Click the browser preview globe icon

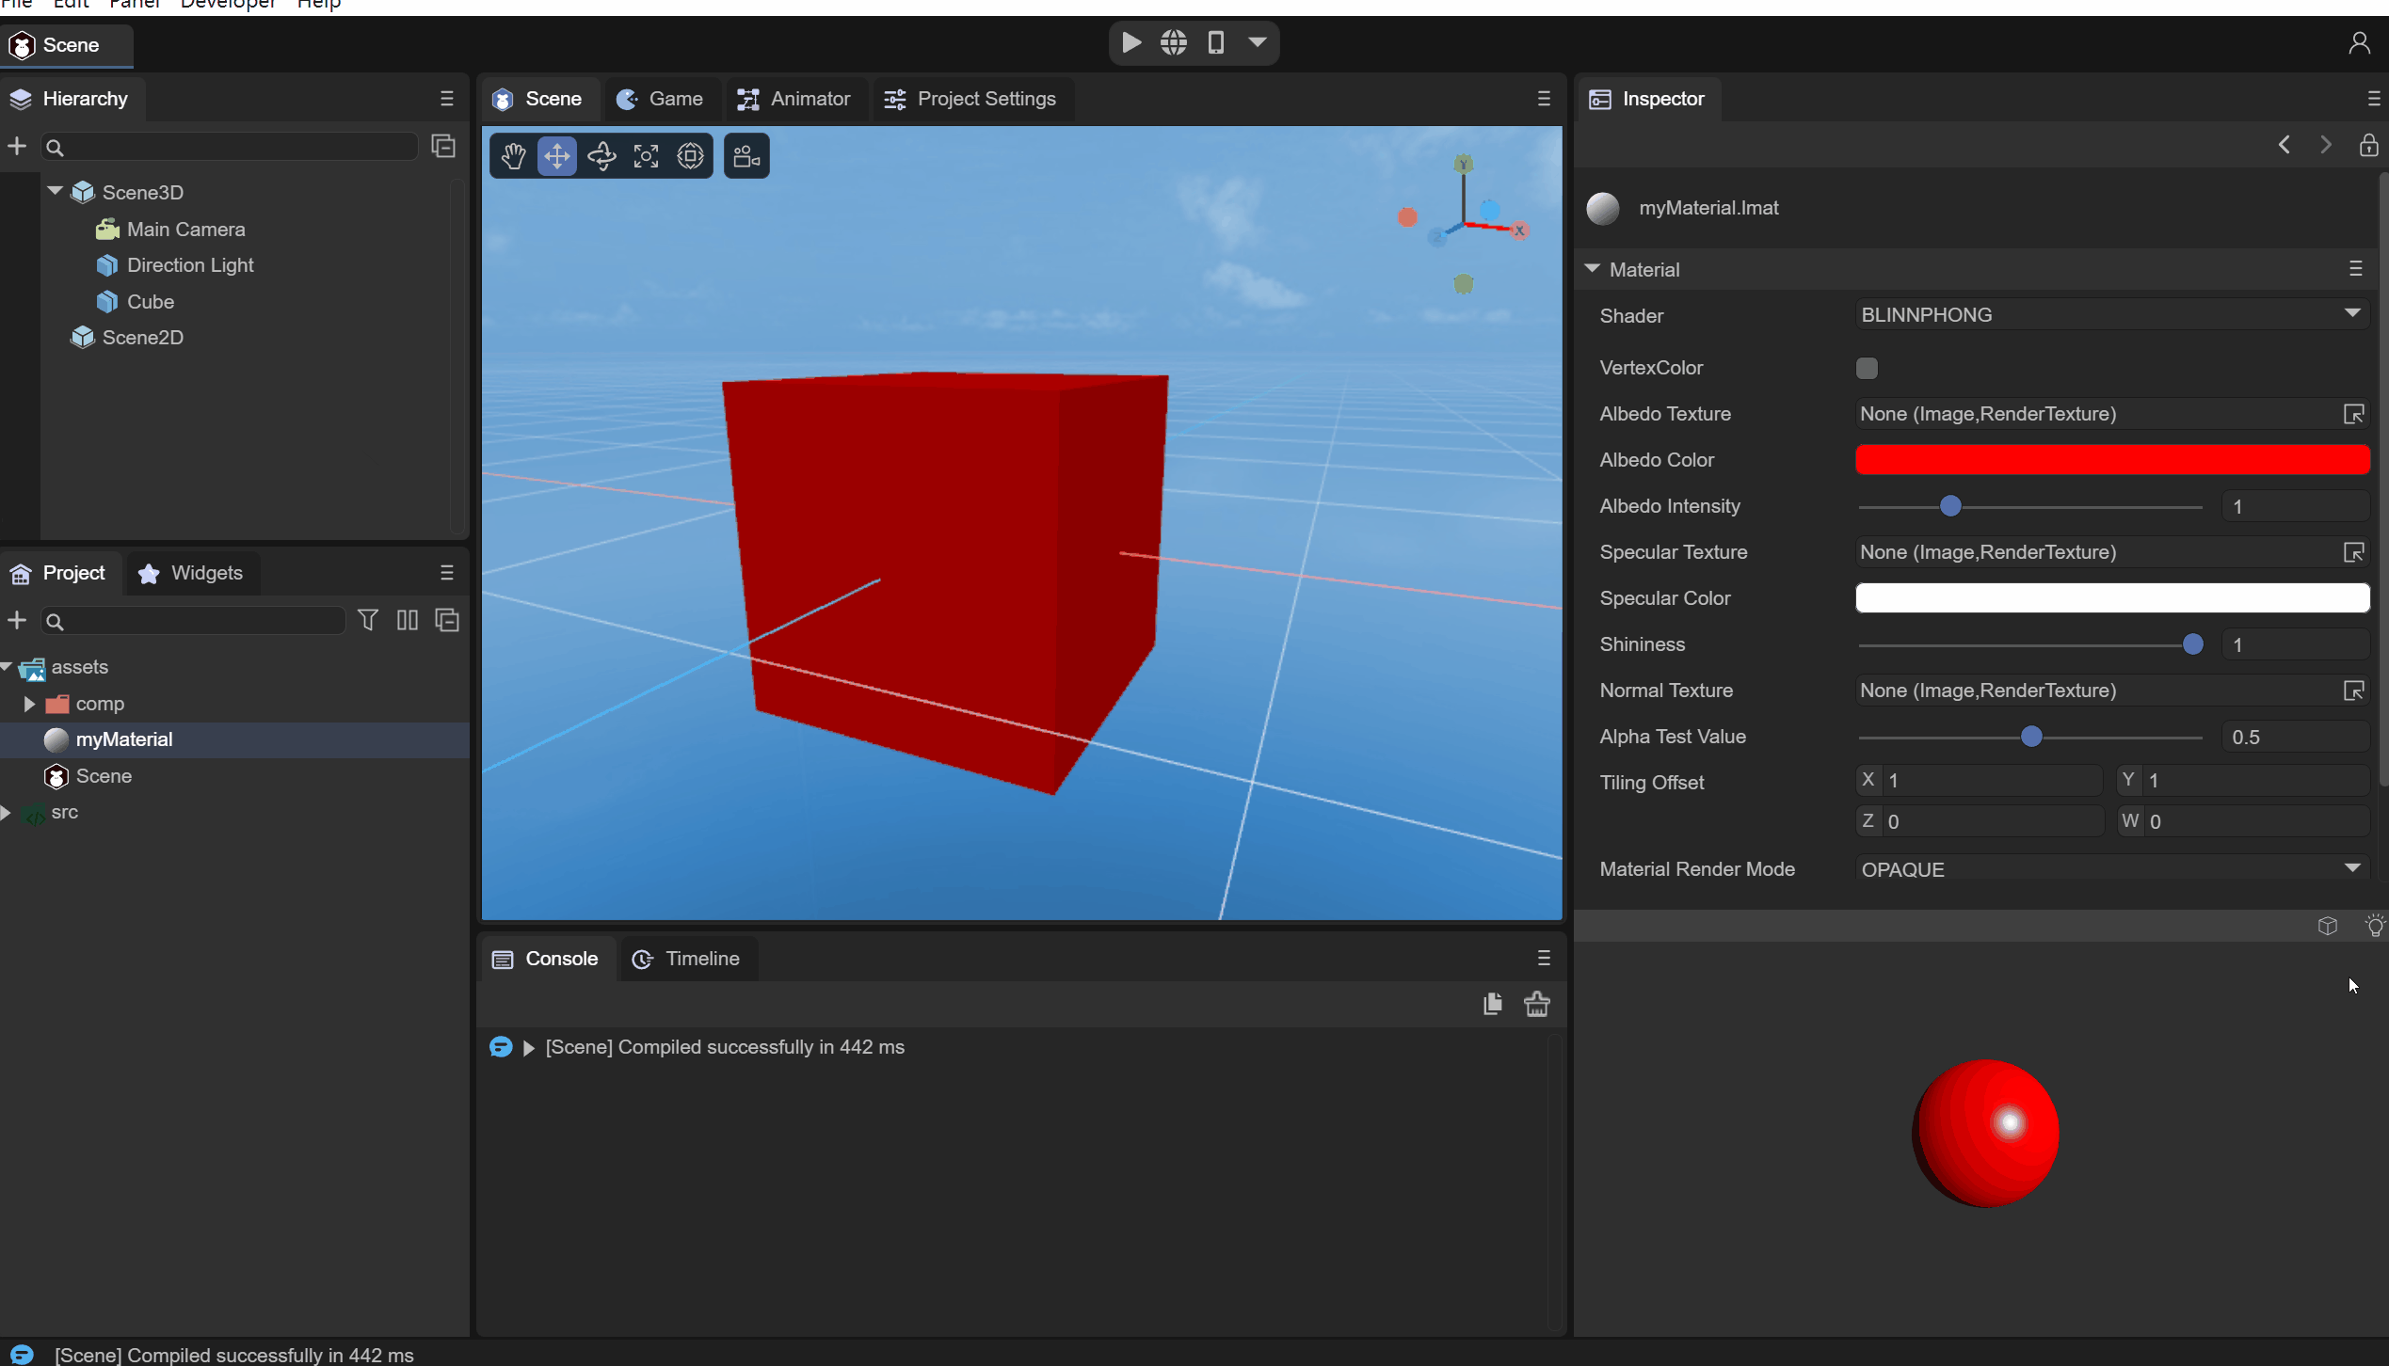(x=1174, y=43)
